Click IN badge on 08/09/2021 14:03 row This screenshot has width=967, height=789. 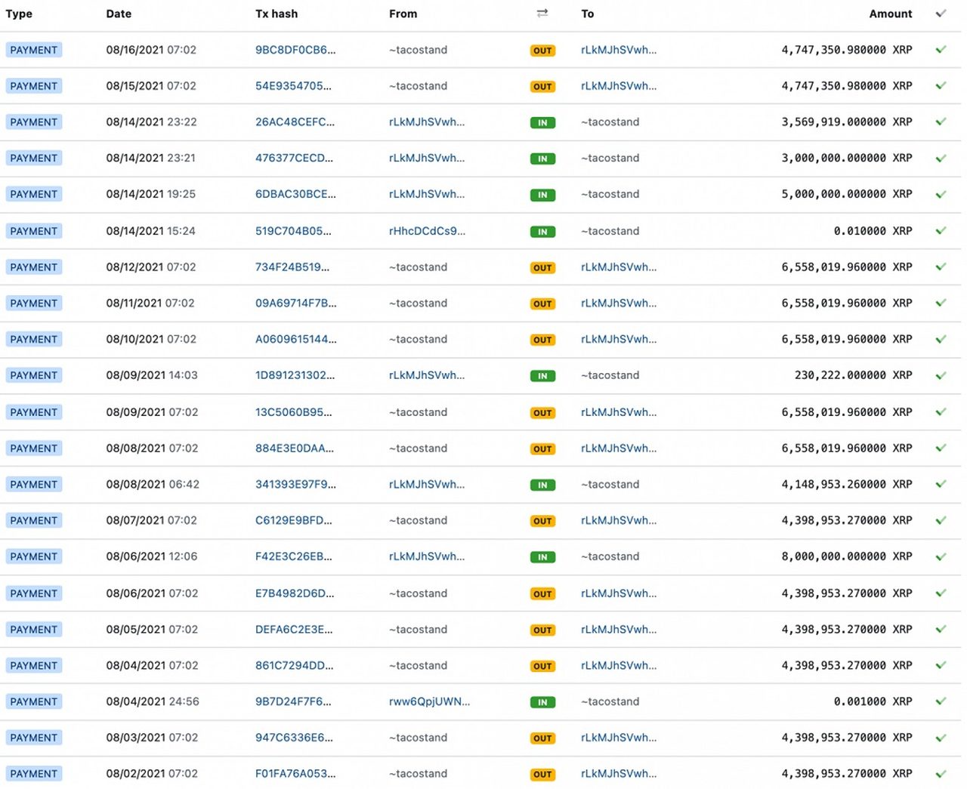pos(542,376)
